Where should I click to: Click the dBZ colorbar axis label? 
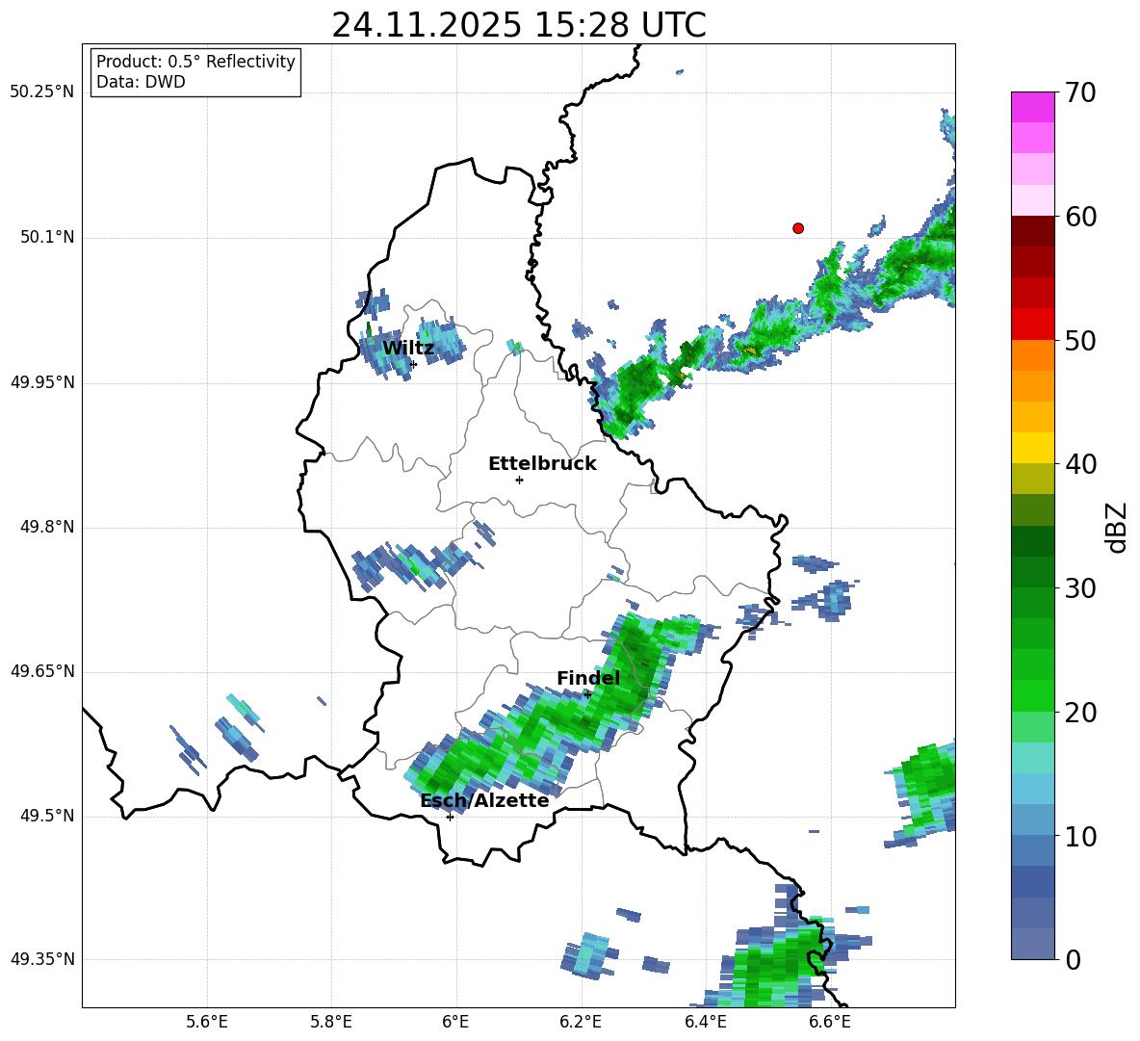[1116, 527]
